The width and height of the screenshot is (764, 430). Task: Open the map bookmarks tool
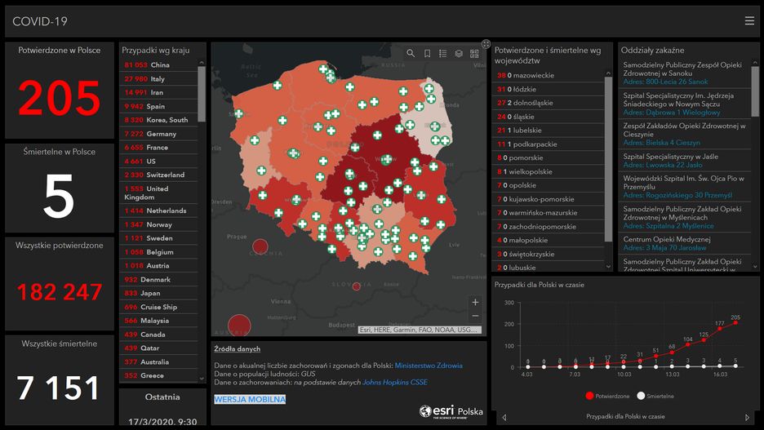click(427, 54)
